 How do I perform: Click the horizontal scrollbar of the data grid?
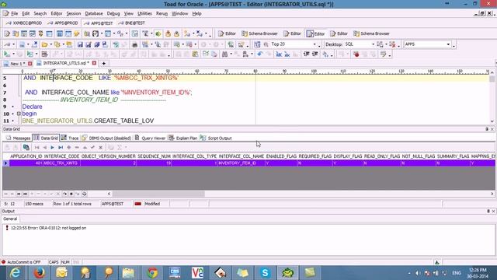point(158,194)
